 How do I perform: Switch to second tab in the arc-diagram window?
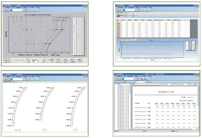(13, 82)
